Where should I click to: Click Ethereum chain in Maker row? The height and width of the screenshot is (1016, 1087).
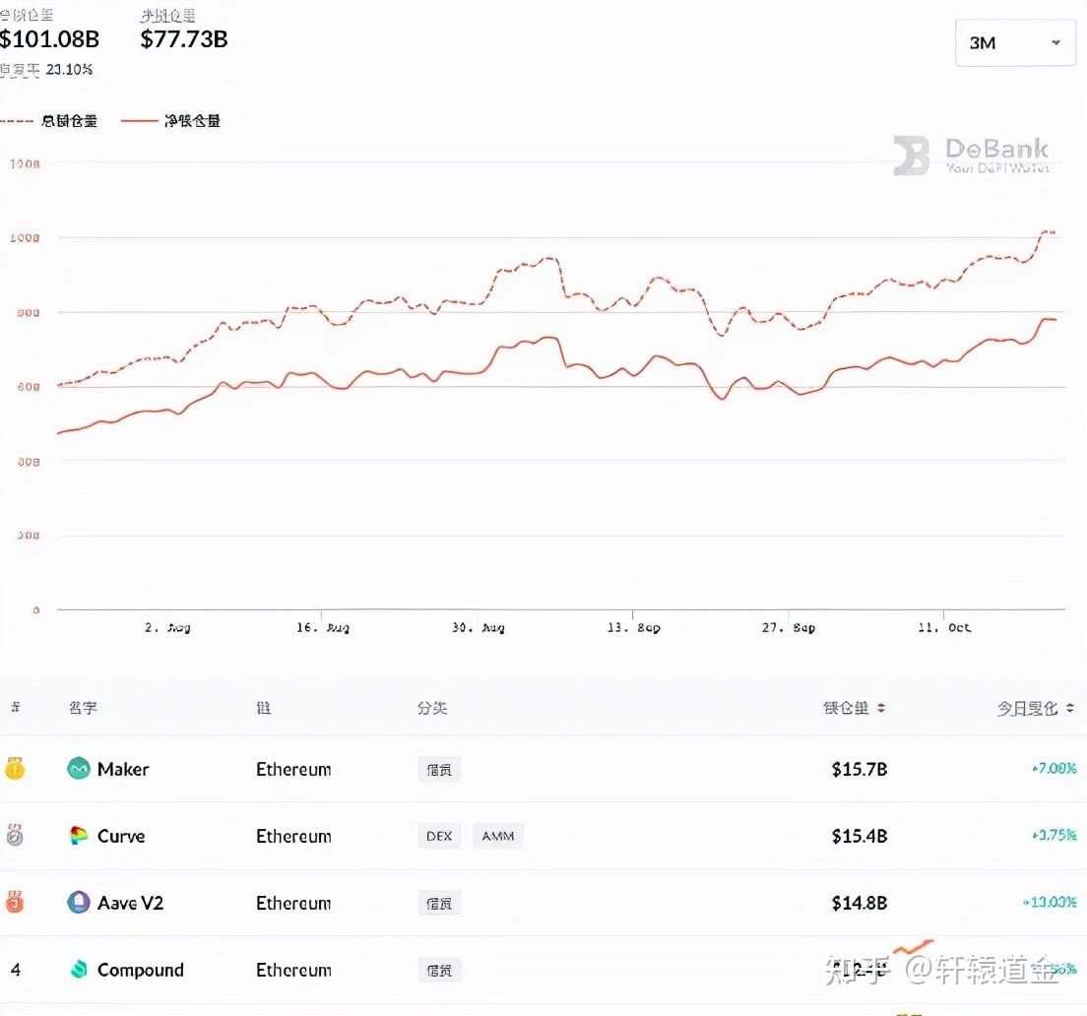point(293,769)
